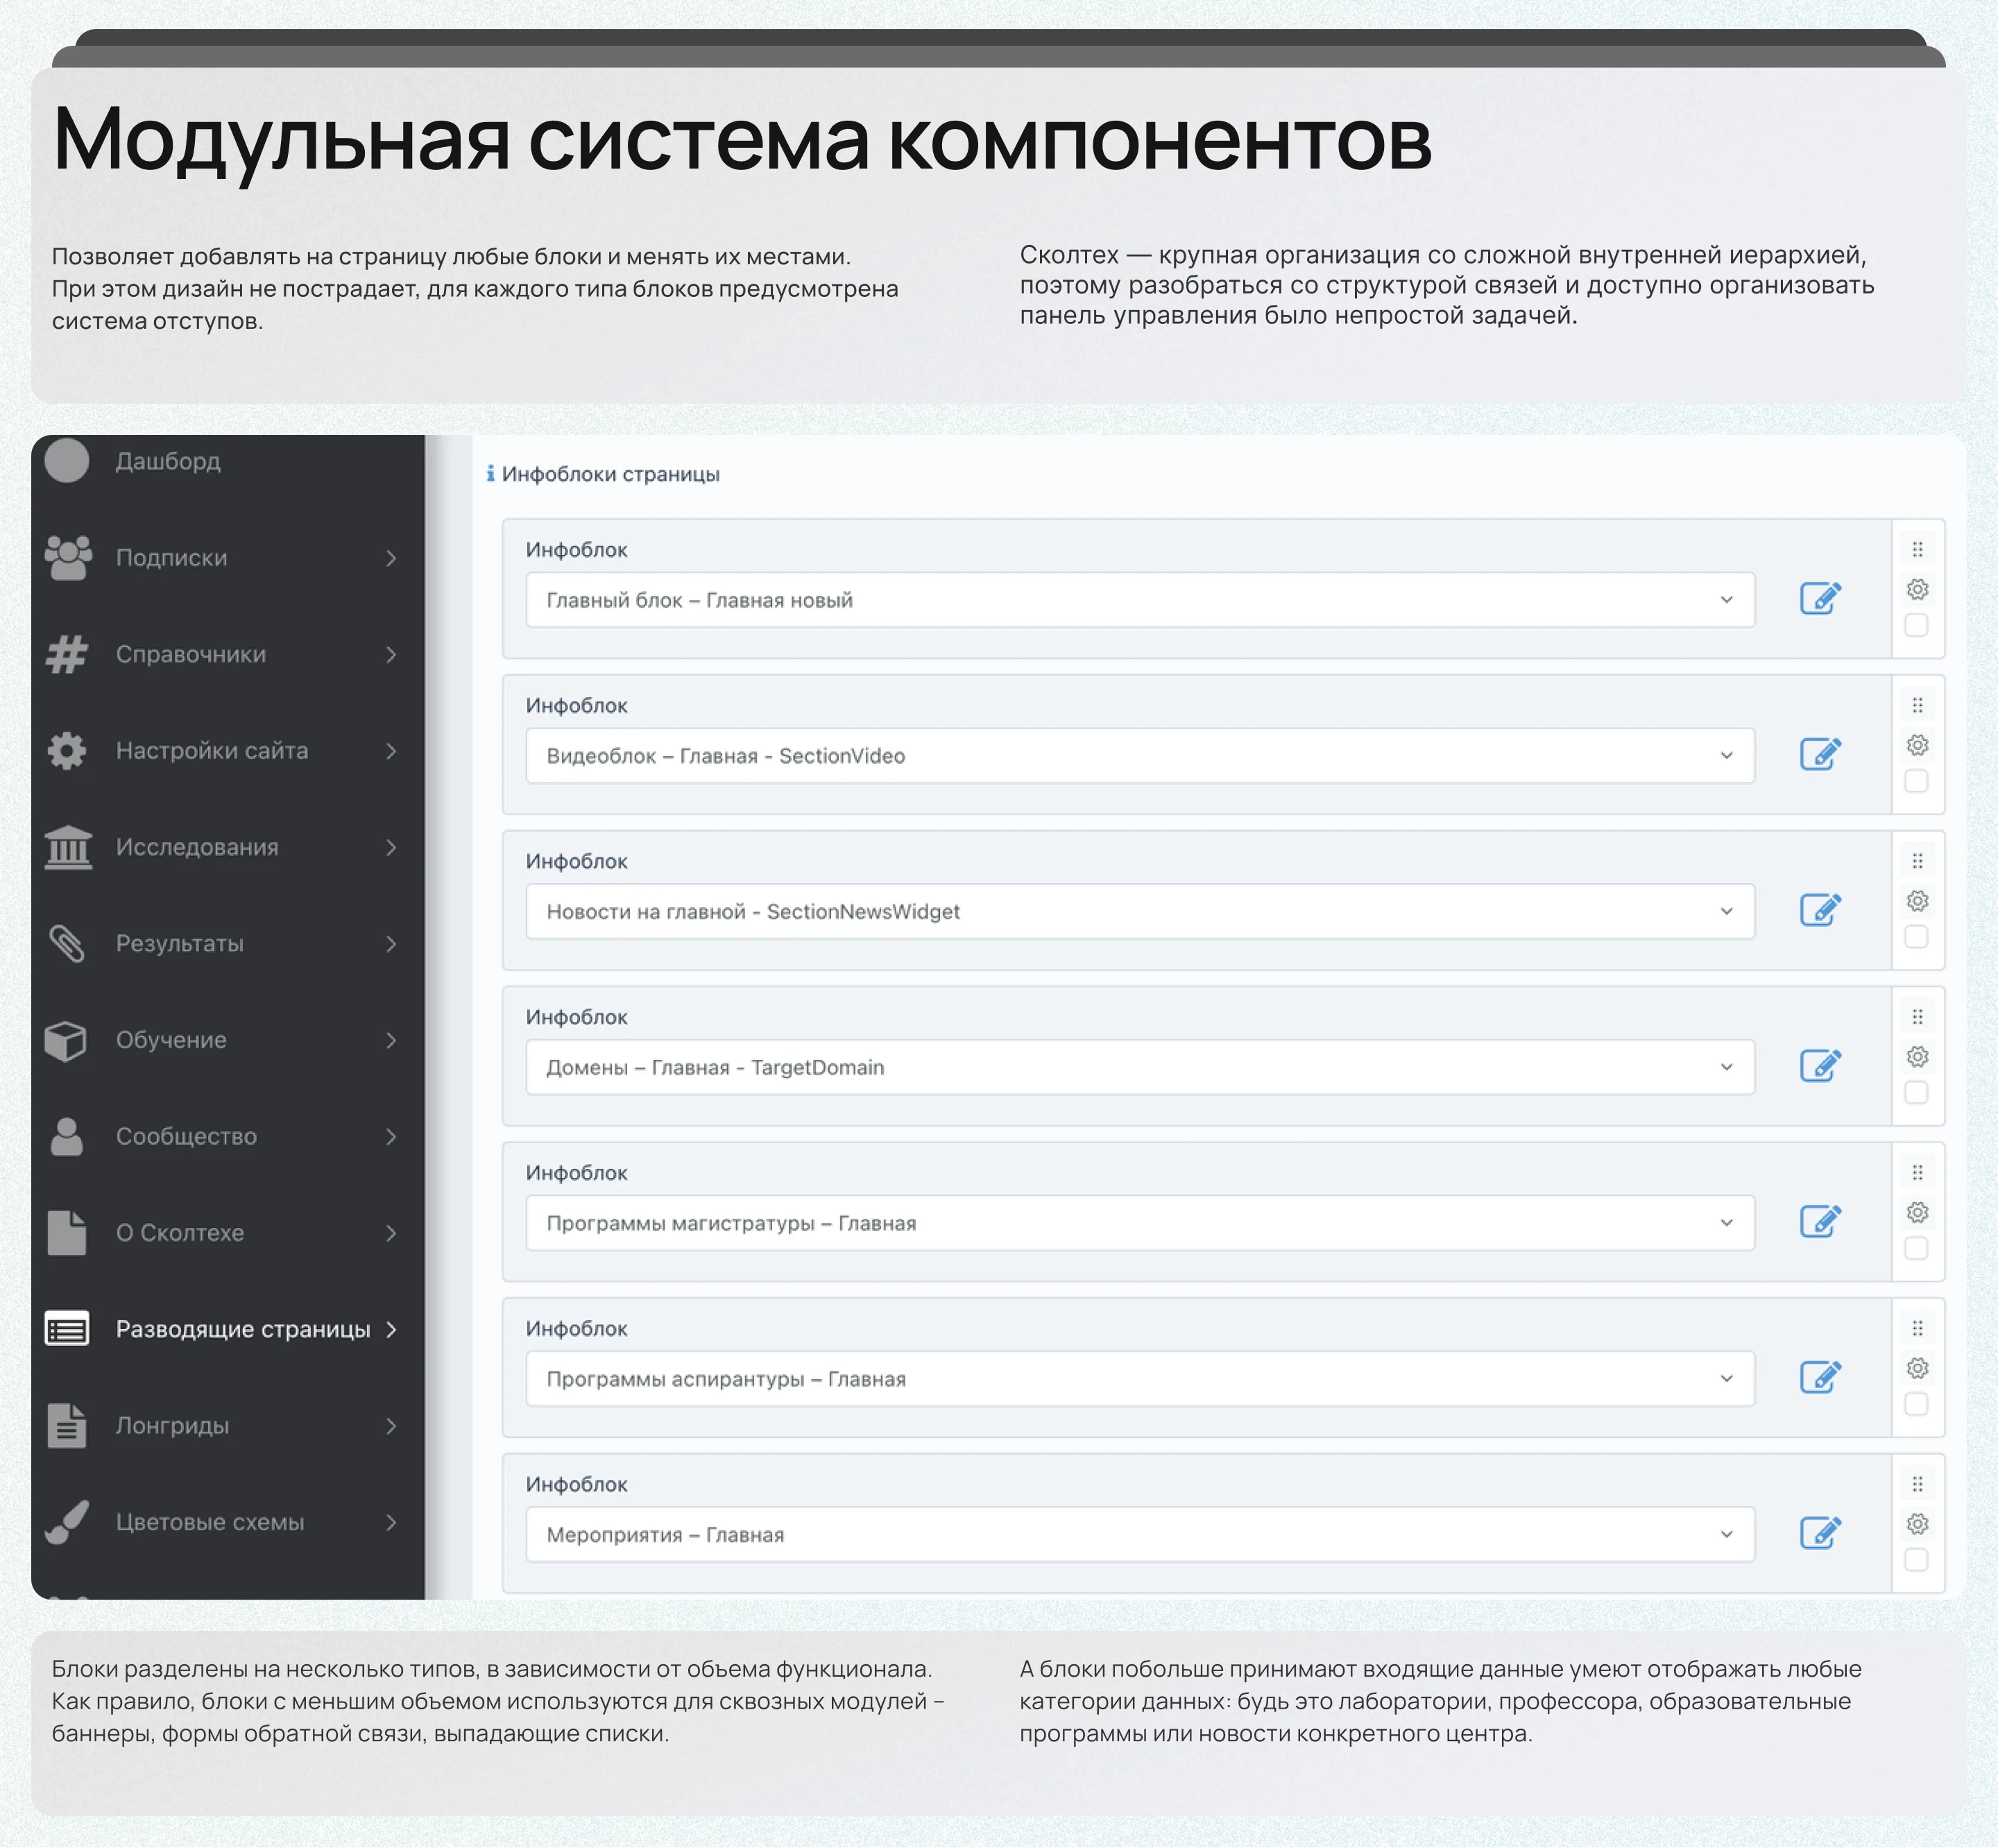This screenshot has height=1848, width=1998.
Task: Open the Видеоблок – Главная dropdown
Action: click(1139, 756)
